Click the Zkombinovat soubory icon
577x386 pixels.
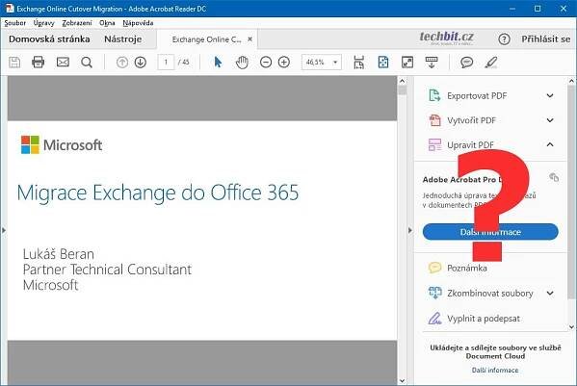[434, 293]
